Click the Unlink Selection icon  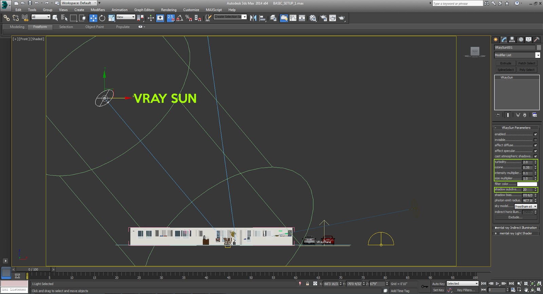tap(16, 18)
